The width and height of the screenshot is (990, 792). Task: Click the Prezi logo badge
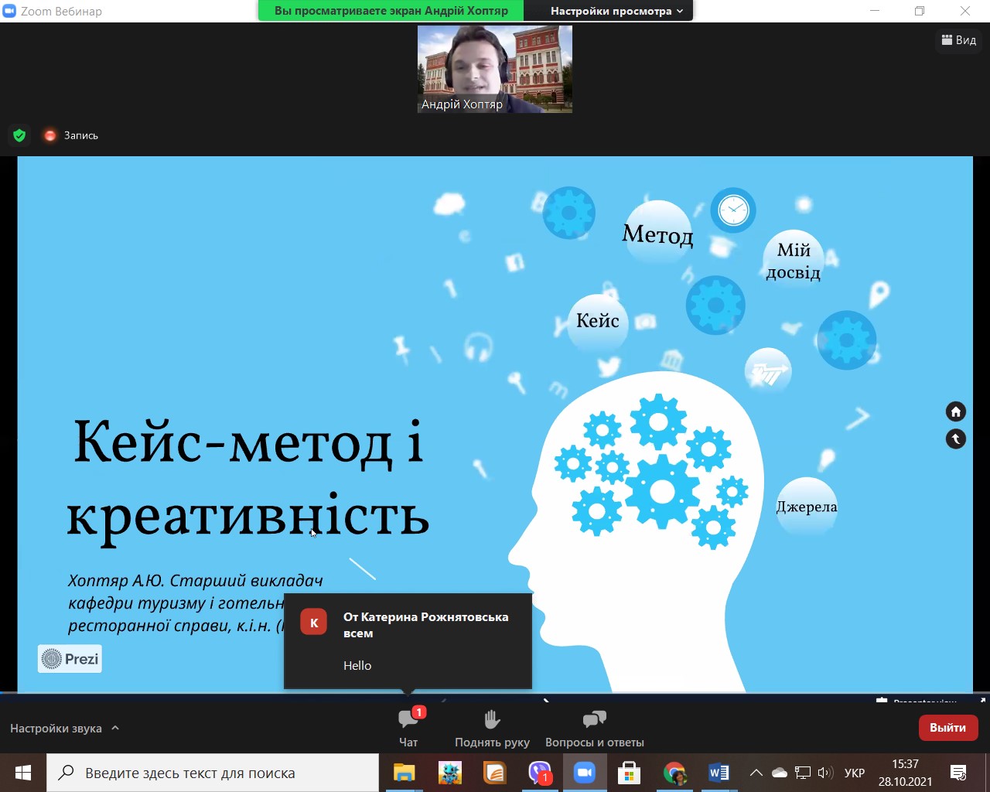click(x=70, y=659)
